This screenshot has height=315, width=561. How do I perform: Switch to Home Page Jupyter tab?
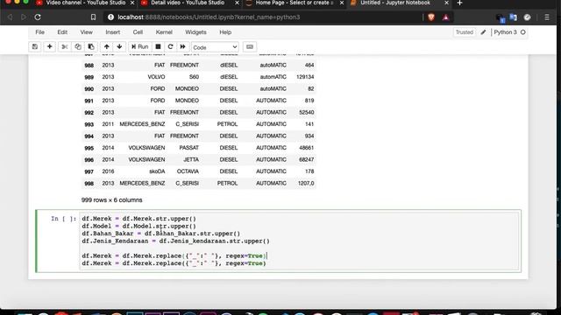pyautogui.click(x=295, y=3)
